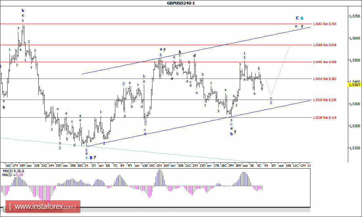Click the 10В date on the time axis

(288, 166)
